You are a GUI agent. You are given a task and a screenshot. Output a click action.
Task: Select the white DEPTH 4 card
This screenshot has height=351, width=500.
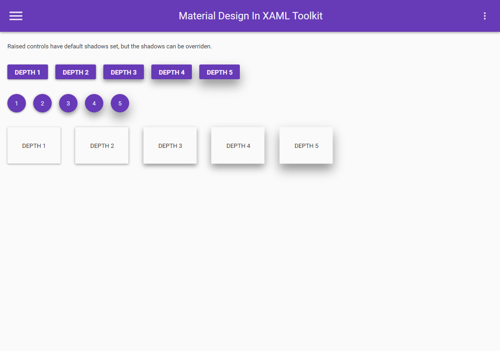point(238,146)
